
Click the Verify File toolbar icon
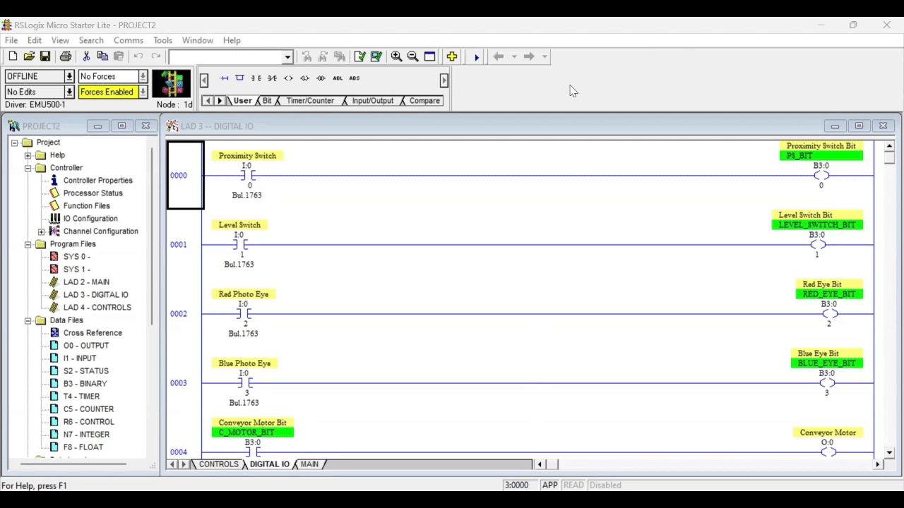click(x=360, y=56)
